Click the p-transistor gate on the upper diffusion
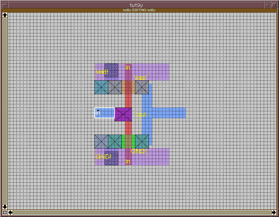This screenshot has width=279, height=217. [x=128, y=87]
